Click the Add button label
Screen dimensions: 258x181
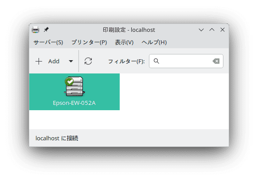[x=54, y=61]
